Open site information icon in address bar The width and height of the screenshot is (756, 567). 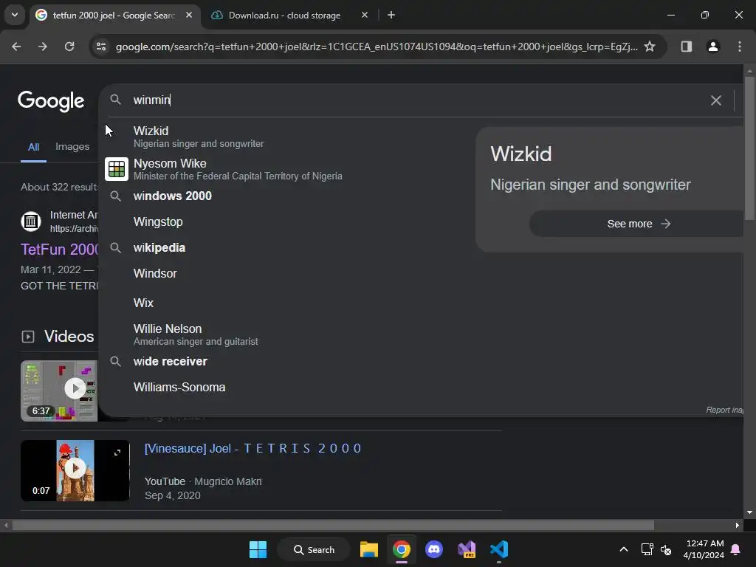(101, 47)
